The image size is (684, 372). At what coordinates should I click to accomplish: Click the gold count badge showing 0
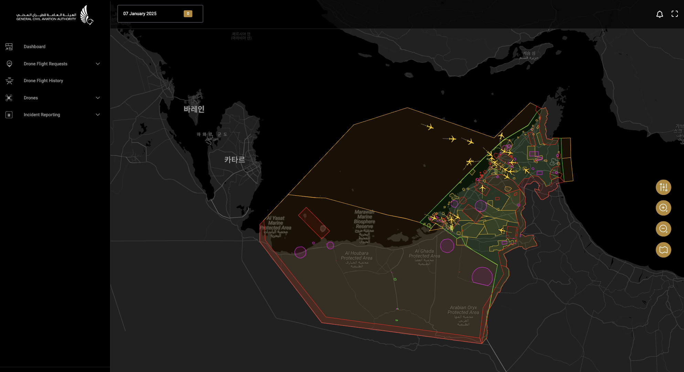tap(188, 14)
